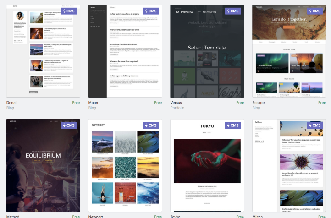Click the Method template name

coord(13,217)
